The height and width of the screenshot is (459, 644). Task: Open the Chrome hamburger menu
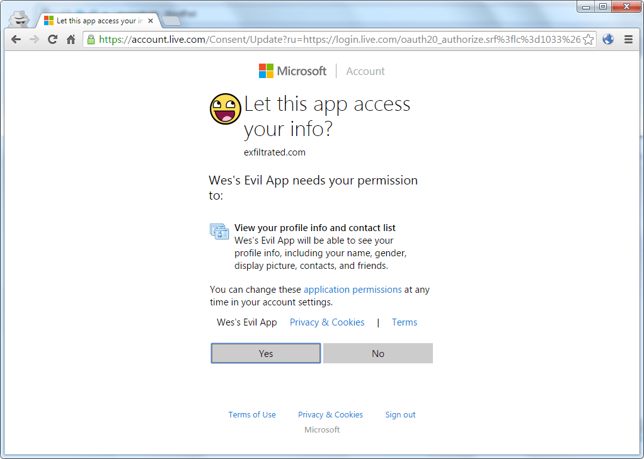[x=628, y=40]
